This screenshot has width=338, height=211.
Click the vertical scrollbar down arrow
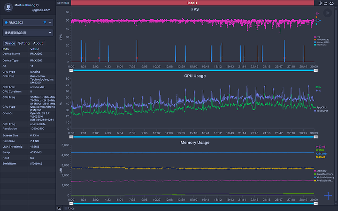pos(336,204)
